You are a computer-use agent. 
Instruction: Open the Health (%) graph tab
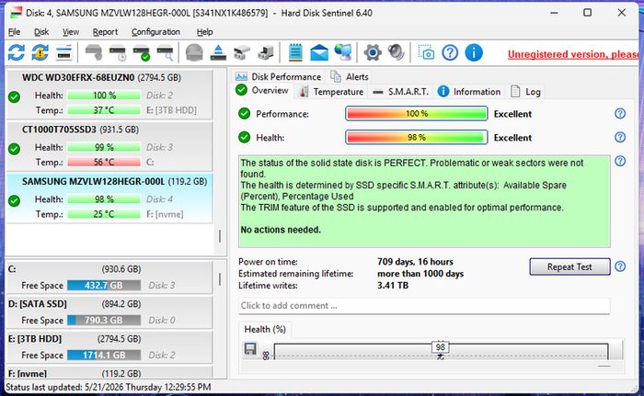[265, 329]
